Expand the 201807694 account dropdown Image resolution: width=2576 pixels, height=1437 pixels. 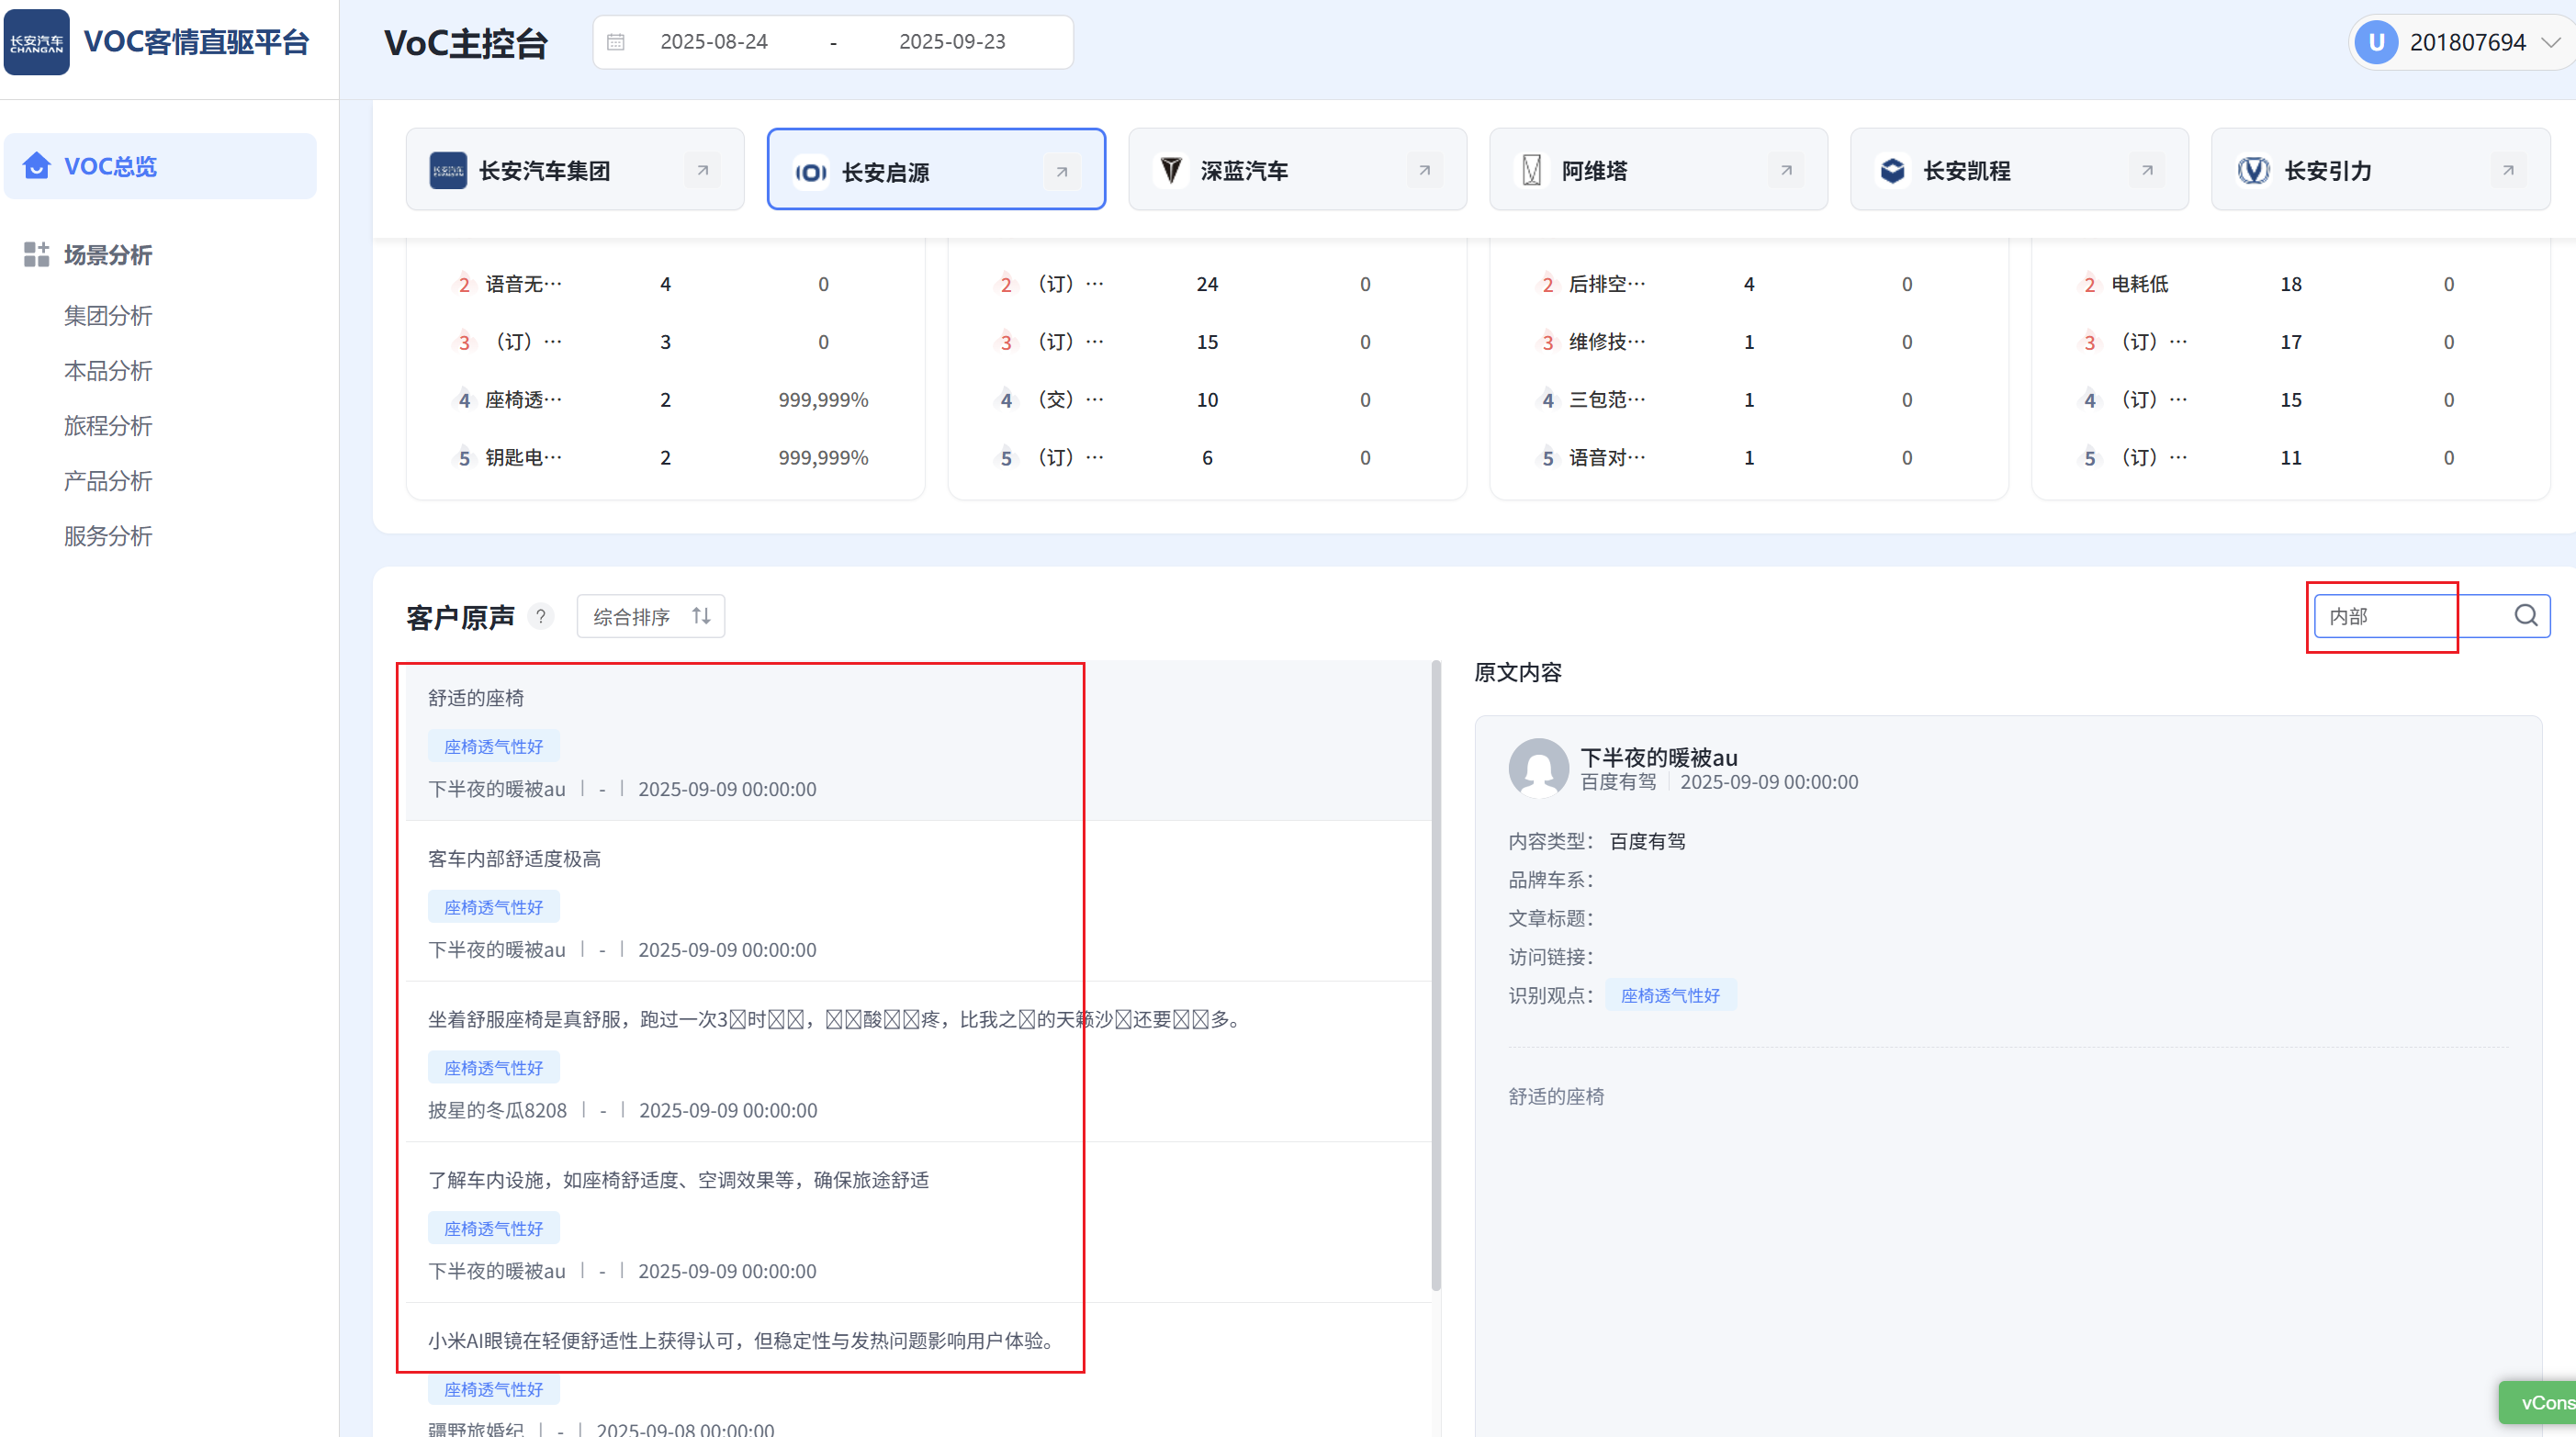pos(2550,42)
